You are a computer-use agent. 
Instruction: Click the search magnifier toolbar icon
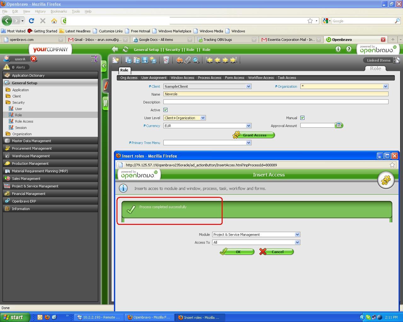click(196, 60)
